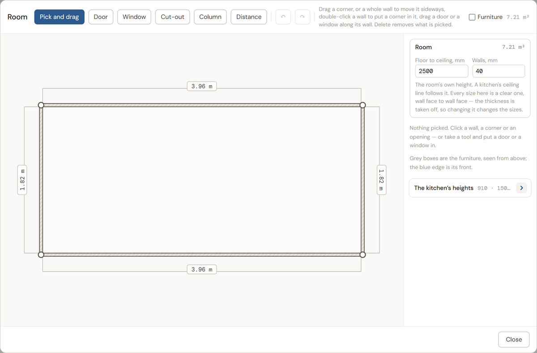Click the top wall's 3.96 m dimension label
Image resolution: width=537 pixels, height=353 pixels.
202,86
